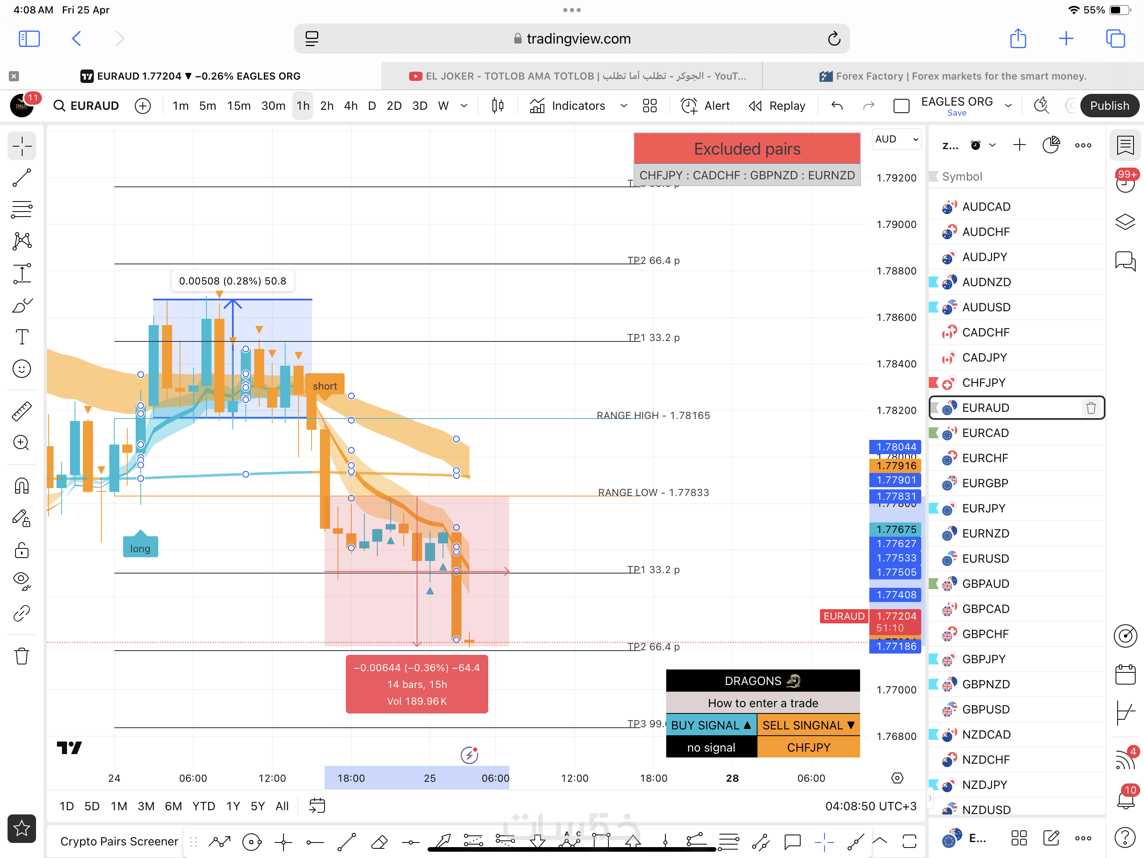Open the watchlist three-dot menu

pyautogui.click(x=1083, y=145)
